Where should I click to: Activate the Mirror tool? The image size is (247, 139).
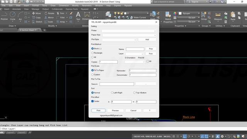pyautogui.click(x=49, y=17)
